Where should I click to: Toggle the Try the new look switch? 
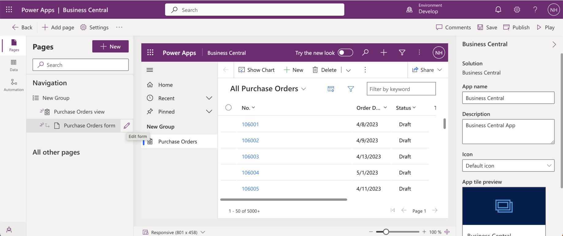345,53
